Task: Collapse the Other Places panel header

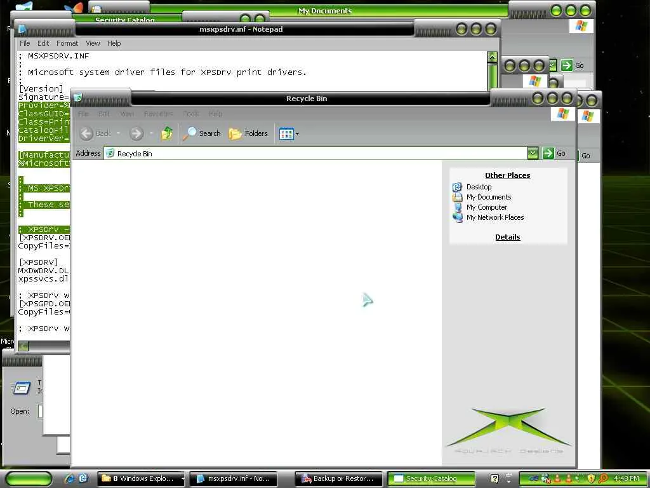Action: click(507, 175)
